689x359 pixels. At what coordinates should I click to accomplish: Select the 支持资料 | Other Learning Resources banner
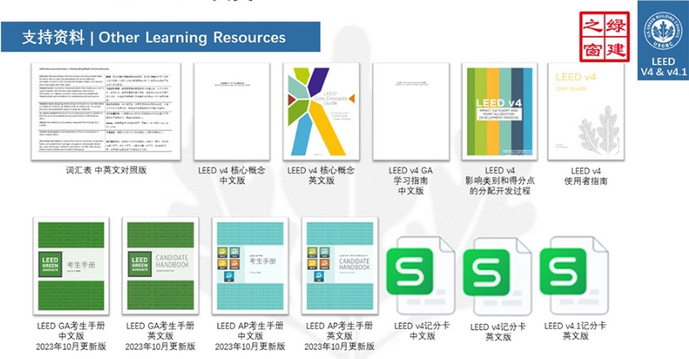pos(161,37)
